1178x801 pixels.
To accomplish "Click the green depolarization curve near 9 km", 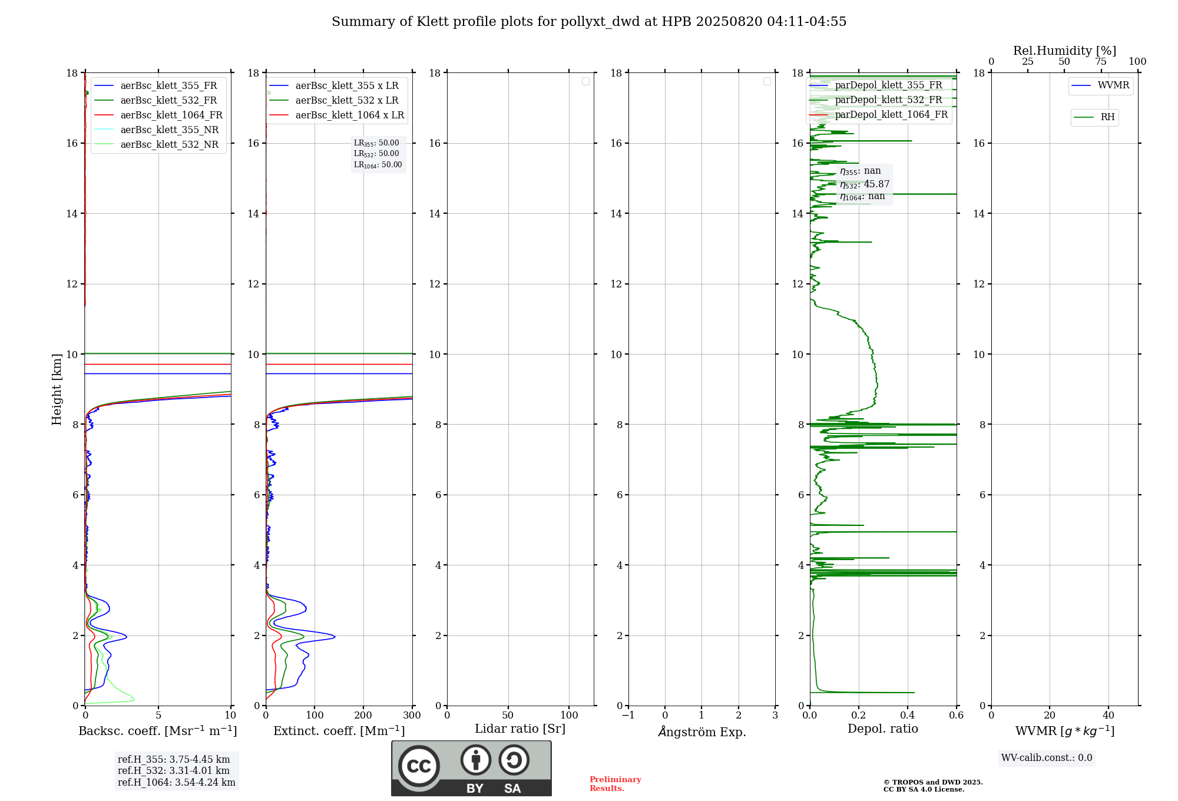I will click(x=876, y=386).
